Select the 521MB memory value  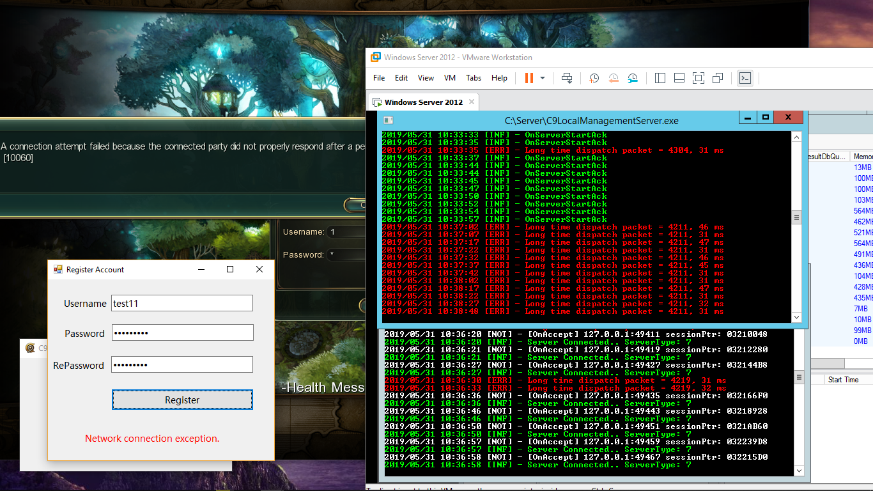click(x=863, y=233)
